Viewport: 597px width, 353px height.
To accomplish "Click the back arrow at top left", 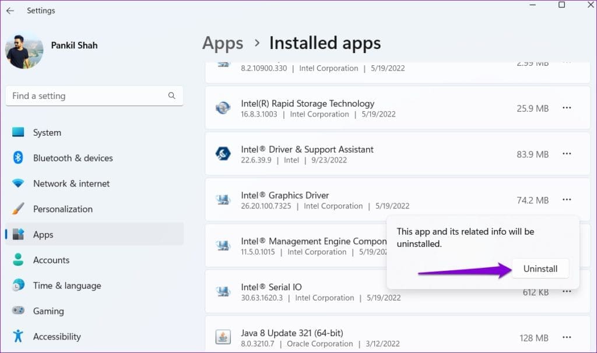I will 10,10.
